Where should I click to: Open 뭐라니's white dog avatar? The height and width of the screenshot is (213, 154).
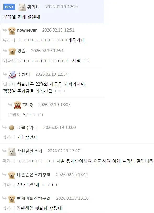22,7
